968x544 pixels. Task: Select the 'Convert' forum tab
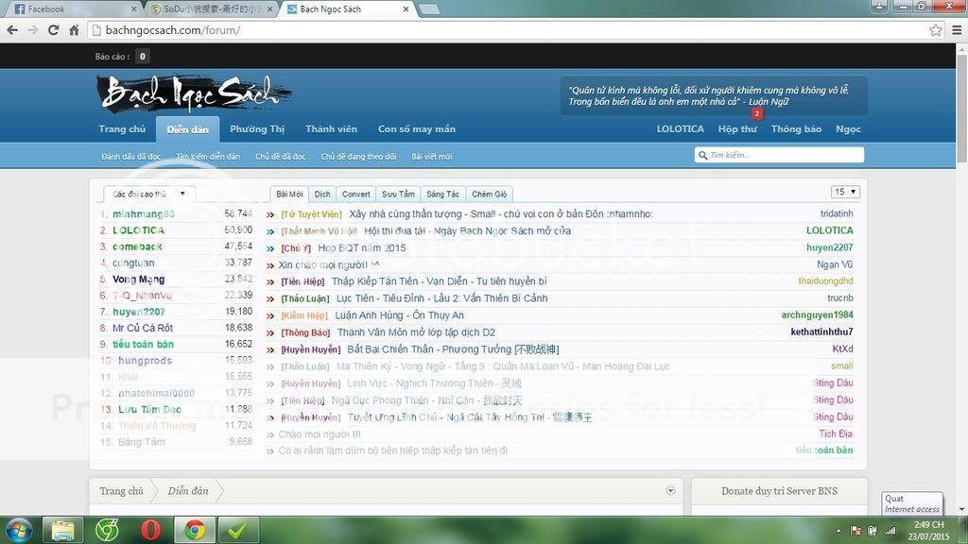pyautogui.click(x=355, y=194)
